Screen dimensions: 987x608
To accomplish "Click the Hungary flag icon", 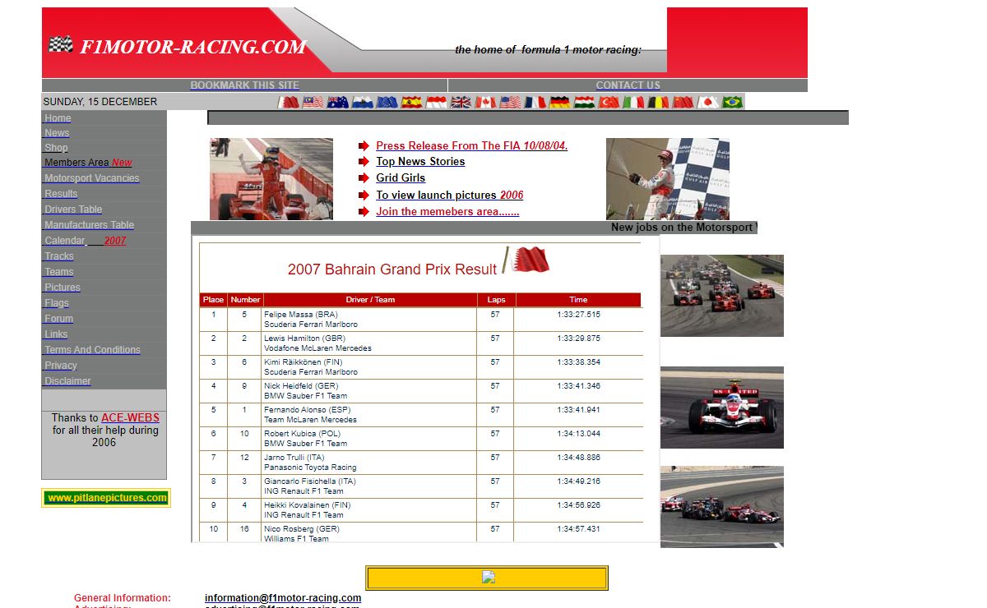I will click(x=584, y=103).
